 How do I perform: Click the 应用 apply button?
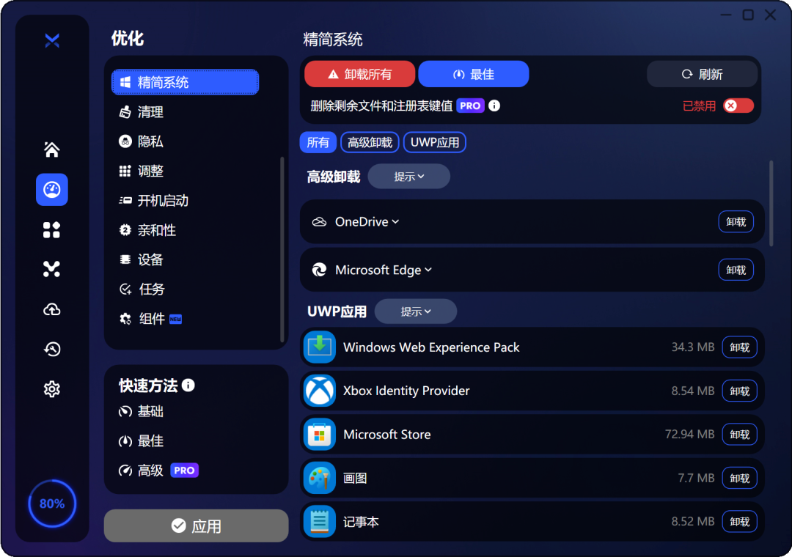pyautogui.click(x=196, y=525)
